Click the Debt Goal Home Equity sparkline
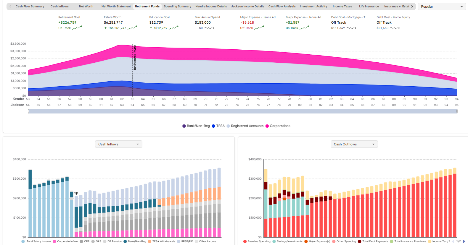 pyautogui.click(x=395, y=28)
